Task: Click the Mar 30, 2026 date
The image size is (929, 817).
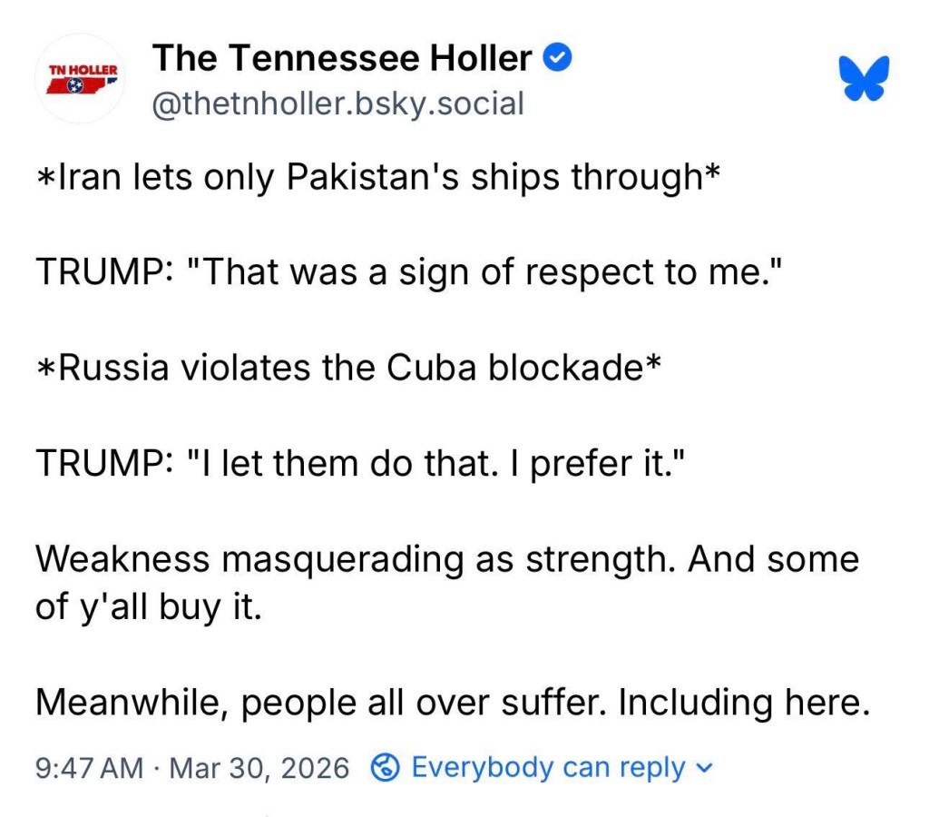Action: pos(259,769)
